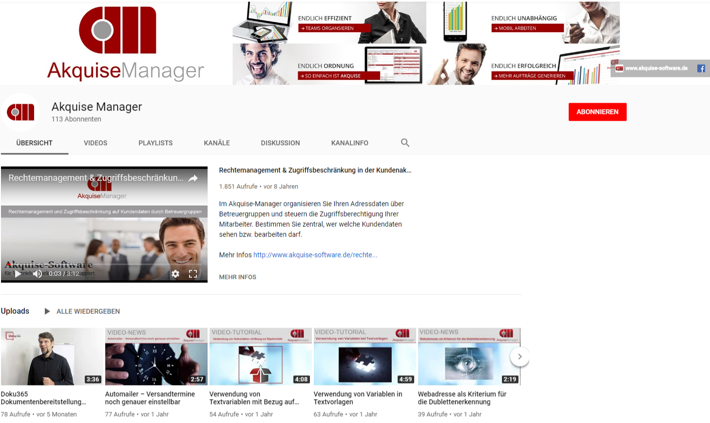
Task: Click Uploads section heading
Action: [15, 311]
